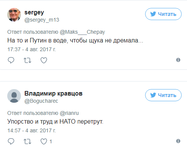Reply to sergey's tweet via comment icon
Viewport: 187px width, 149px height.
[x=11, y=60]
